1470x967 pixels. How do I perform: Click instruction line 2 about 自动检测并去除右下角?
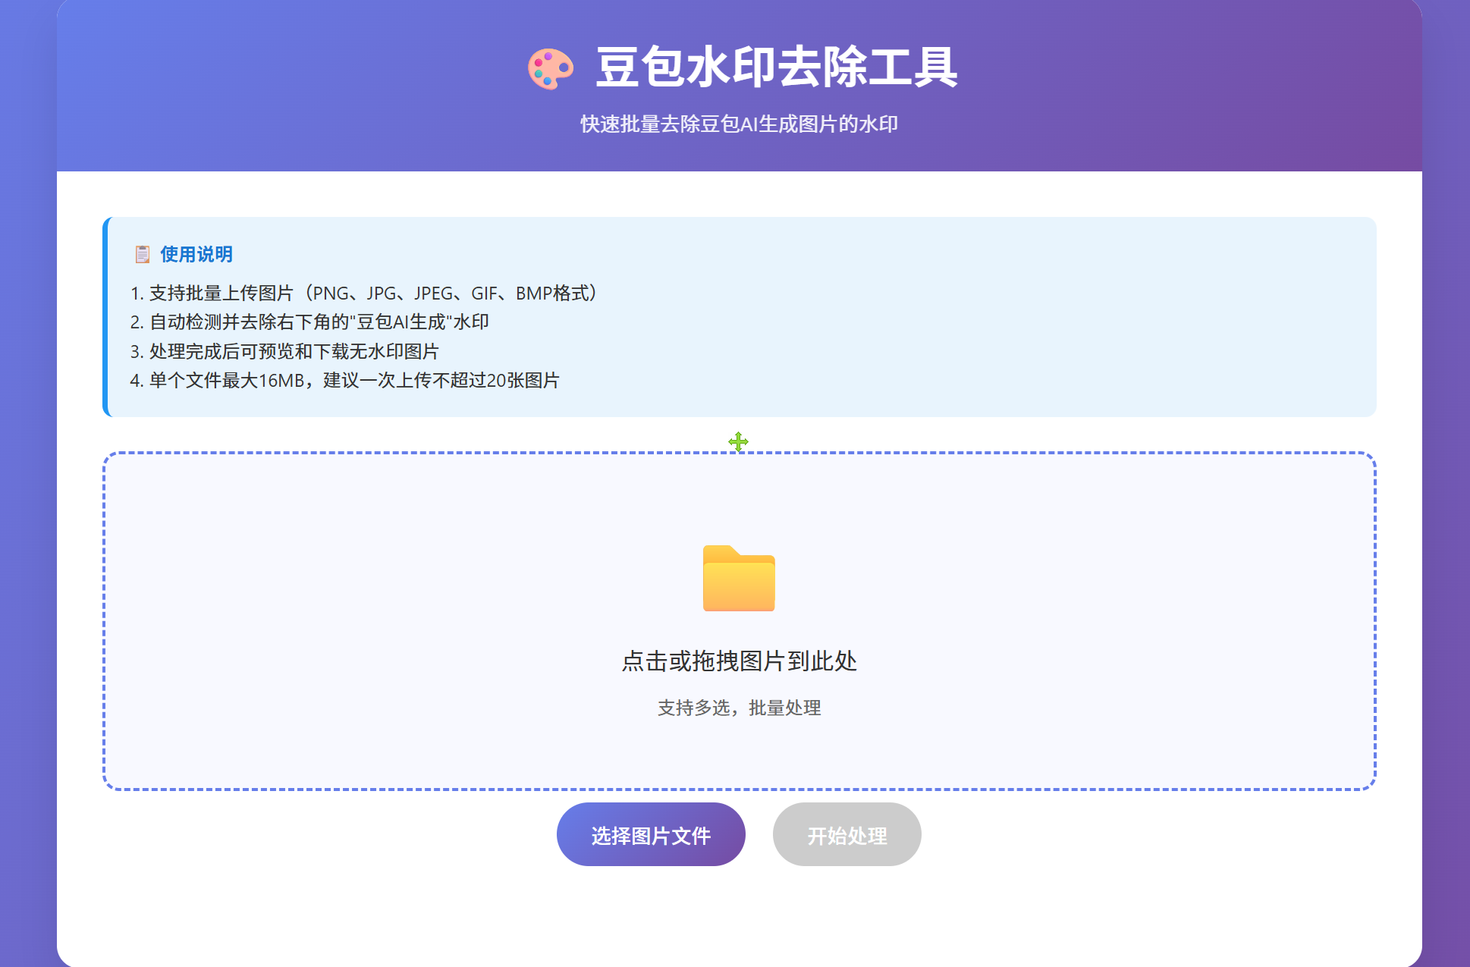click(309, 322)
